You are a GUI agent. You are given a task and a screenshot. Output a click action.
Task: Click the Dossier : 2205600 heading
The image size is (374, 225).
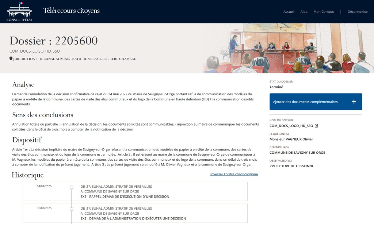[54, 41]
